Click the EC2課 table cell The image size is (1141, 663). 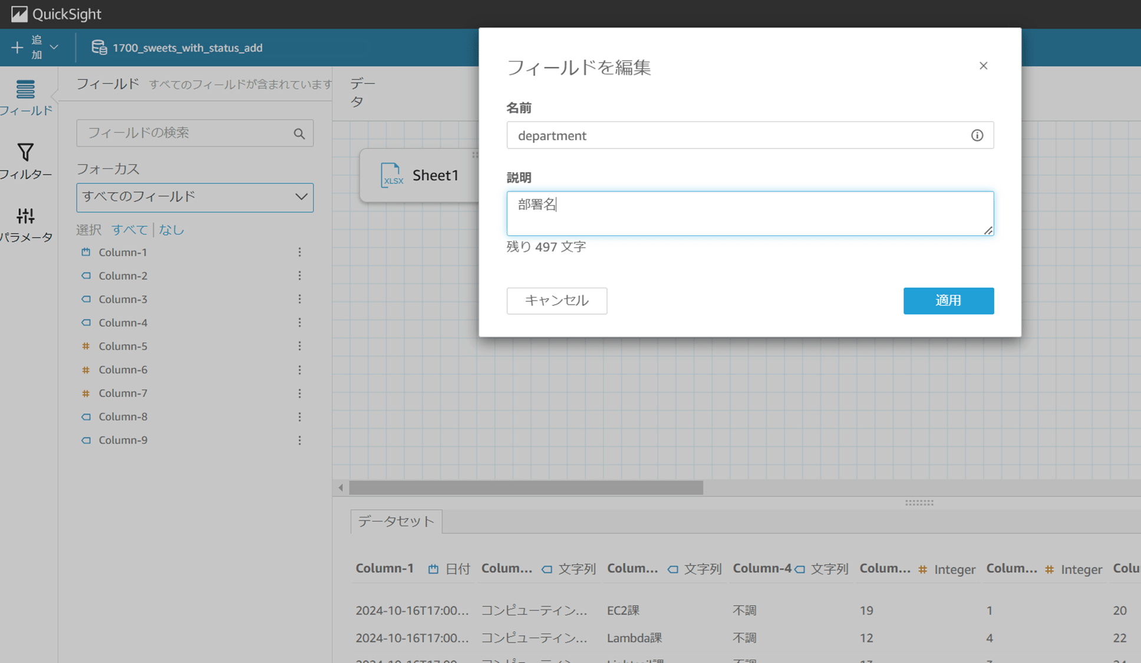pyautogui.click(x=623, y=611)
